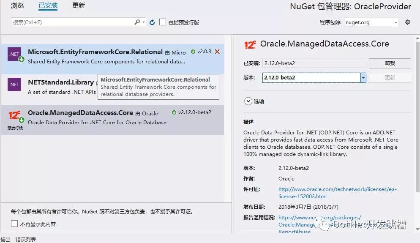
Task: Uninstall EntityFrameworkCore.Relational with the red X
Action: pos(217,52)
